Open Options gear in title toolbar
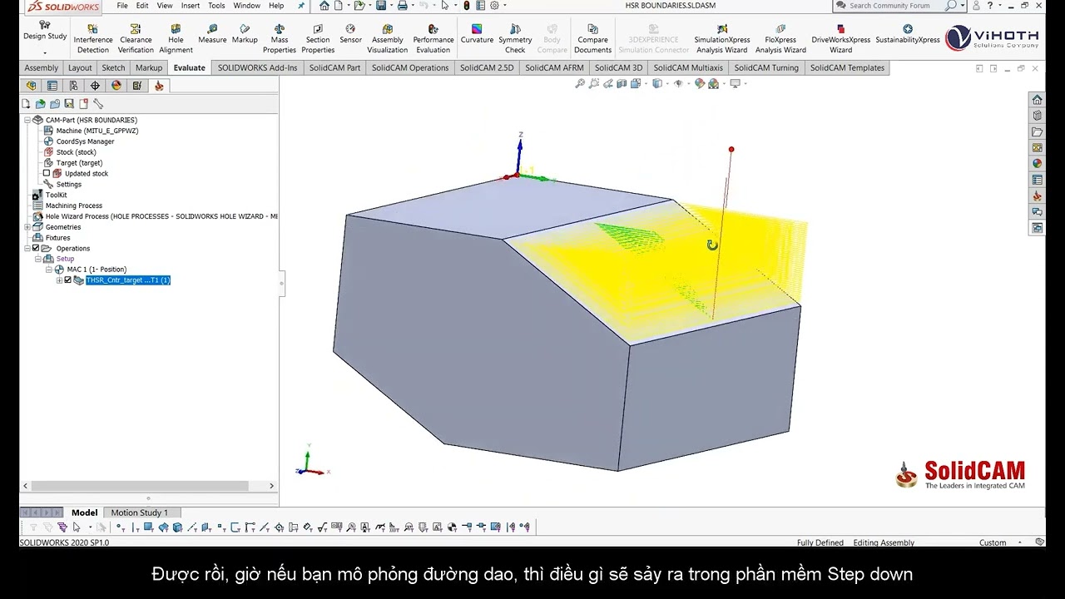Screen dimensions: 1065x599 pos(494,6)
